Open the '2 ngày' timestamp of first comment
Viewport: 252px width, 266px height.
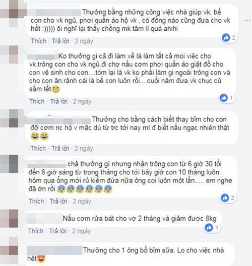84,41
